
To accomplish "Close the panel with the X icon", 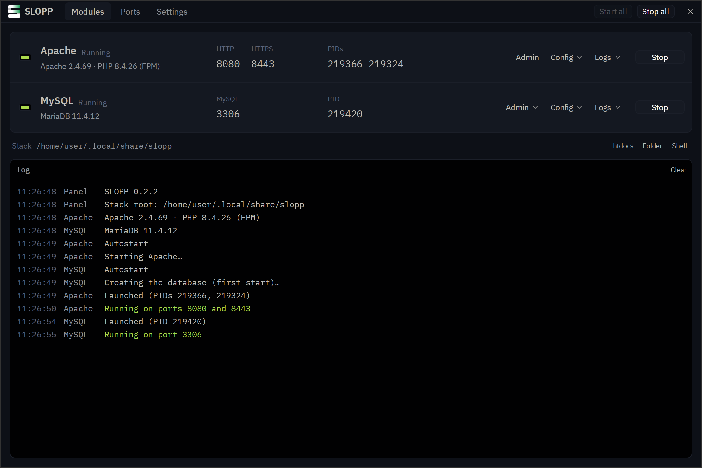I will pyautogui.click(x=690, y=12).
